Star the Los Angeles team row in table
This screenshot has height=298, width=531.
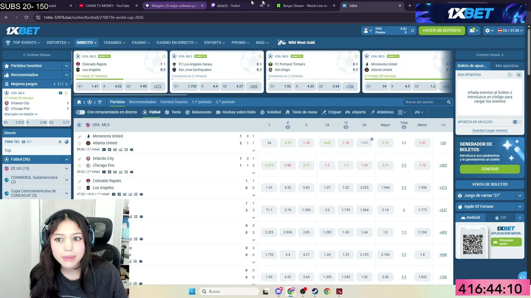79,188
